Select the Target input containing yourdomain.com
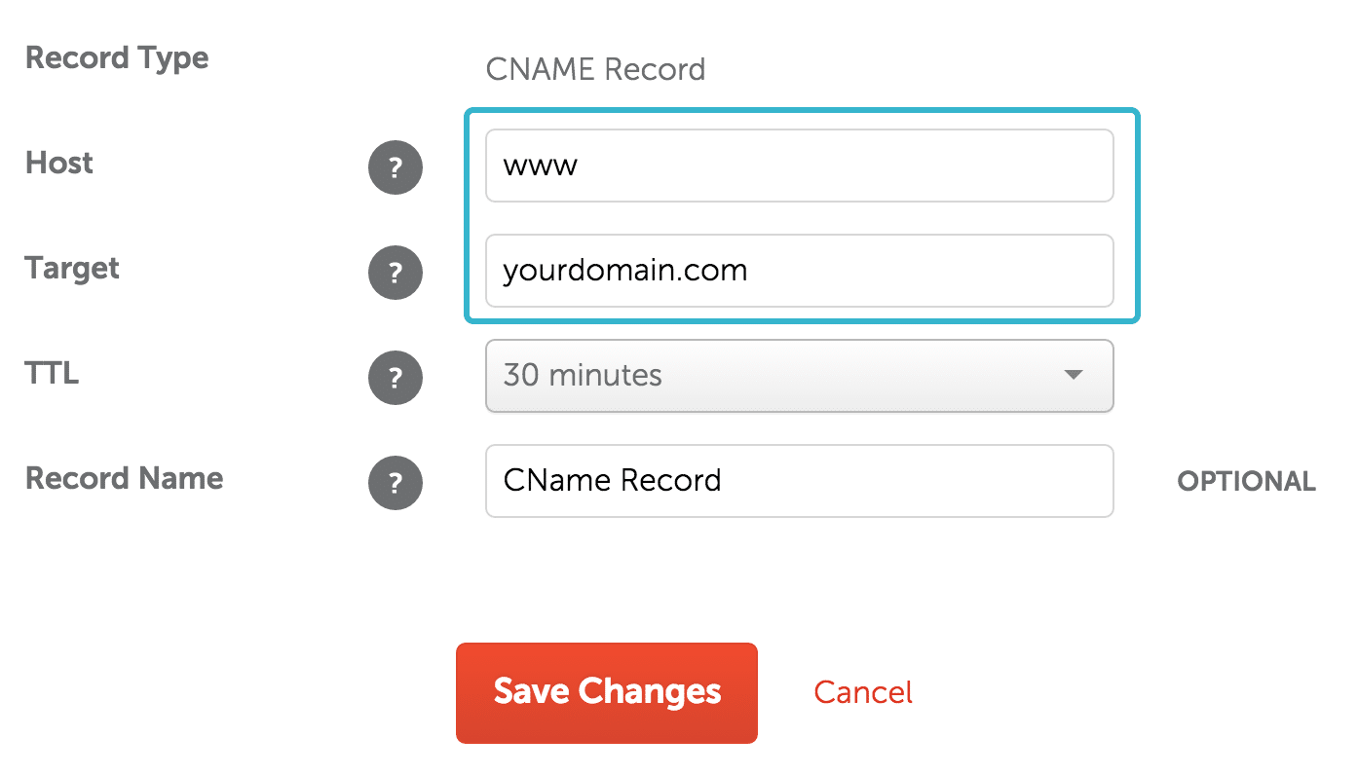 (x=799, y=271)
